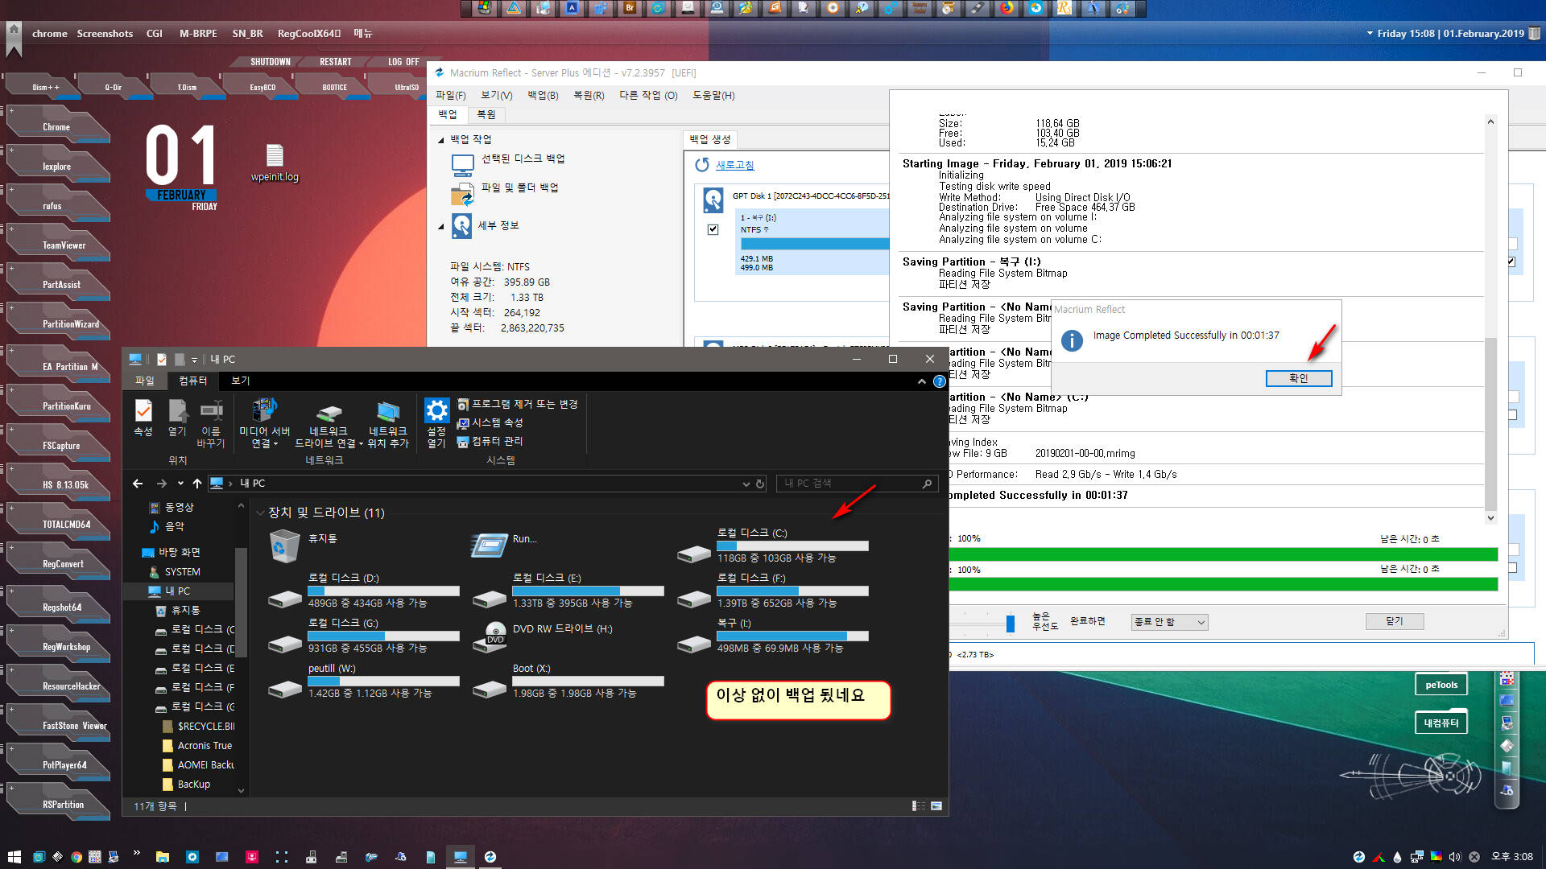Click 컴퓨터 관리 in the system ribbon group
1546x869 pixels.
click(490, 441)
